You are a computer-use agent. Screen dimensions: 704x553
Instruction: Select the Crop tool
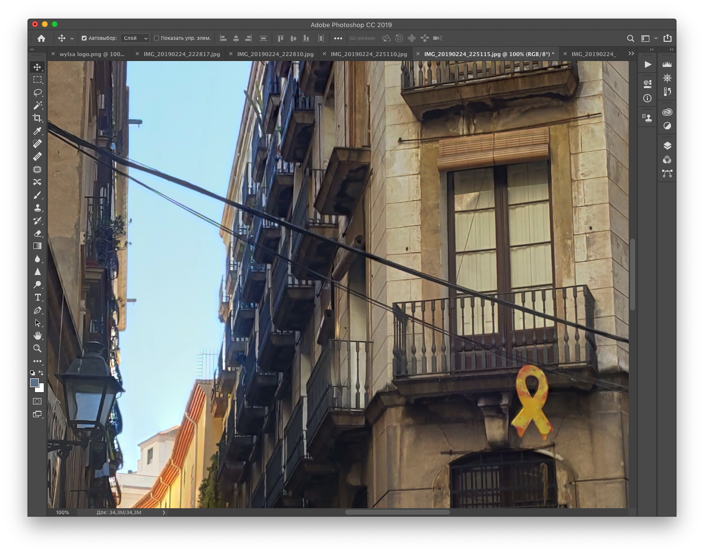click(37, 118)
